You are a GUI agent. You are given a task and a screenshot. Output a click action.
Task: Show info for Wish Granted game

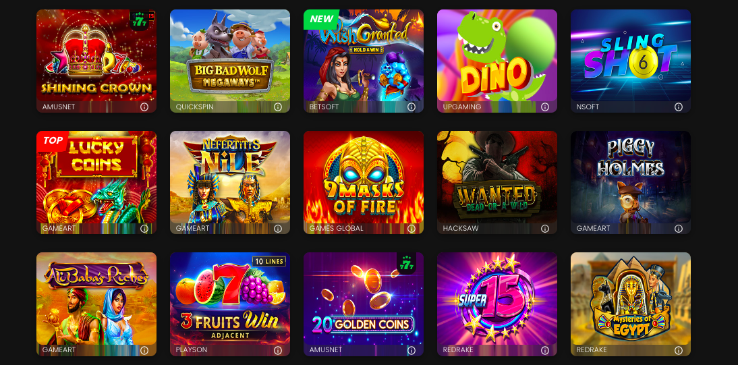coord(411,107)
